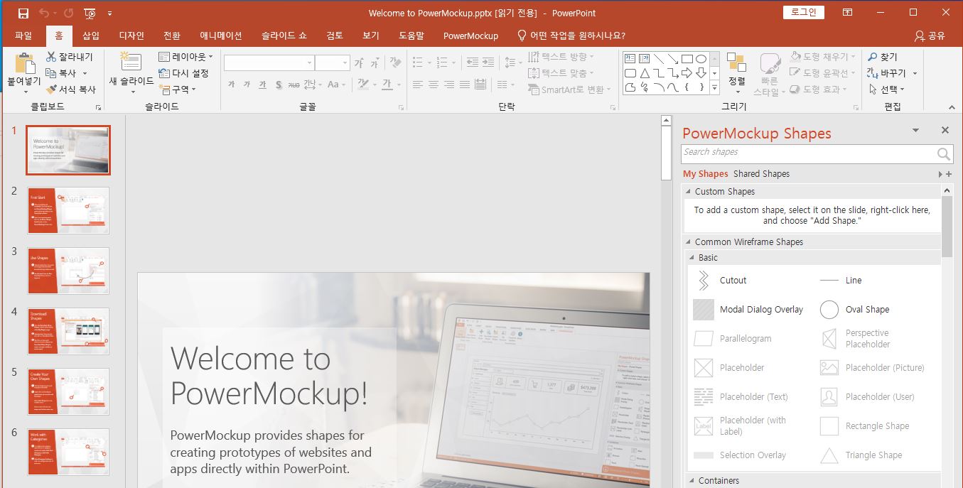Open the Animations (애니메이션) tab
The height and width of the screenshot is (488, 963).
click(x=221, y=36)
